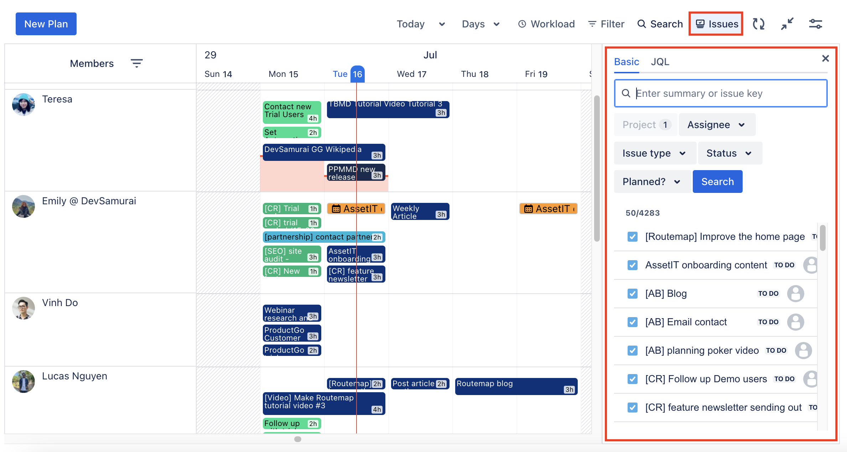The image size is (847, 452).
Task: Expand the Days view selector
Action: coord(480,24)
